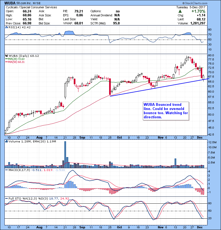The image size is (221, 230).
Task: Click the RSI 70 overbought level label
Action: click(210, 35)
